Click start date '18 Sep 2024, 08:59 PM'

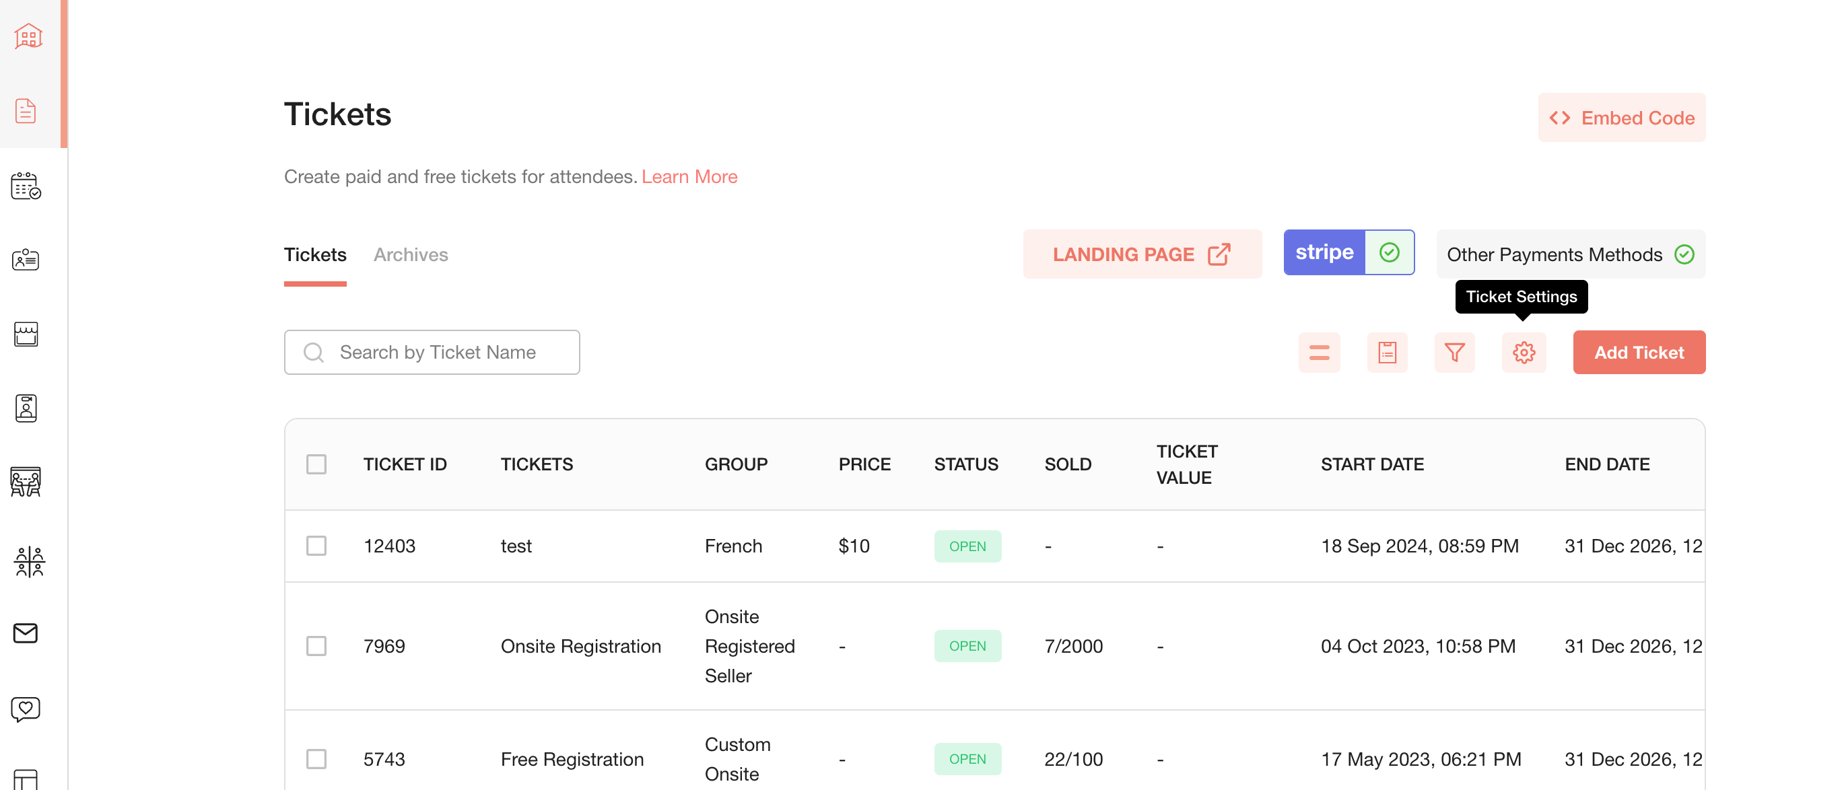1419,546
